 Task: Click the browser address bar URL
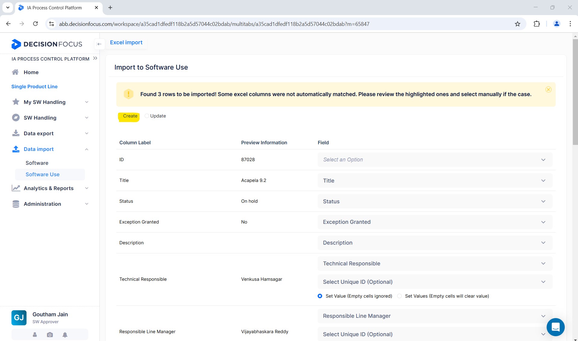tap(214, 24)
